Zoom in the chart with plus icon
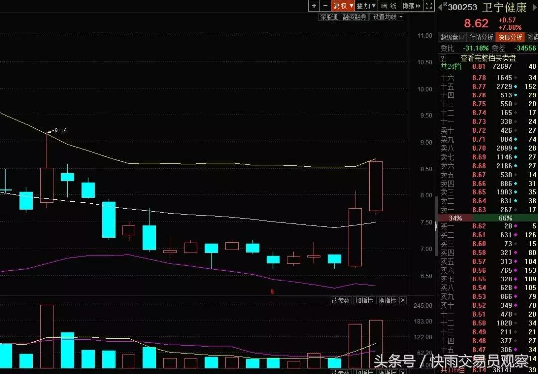538x374 pixels. 313,6
